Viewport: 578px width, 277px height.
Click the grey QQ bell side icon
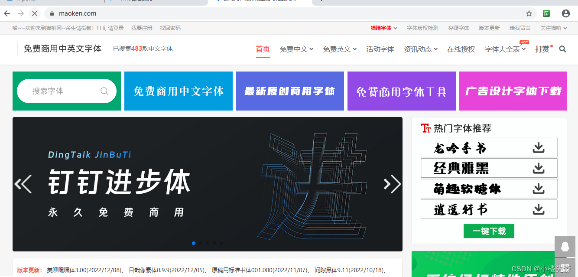pos(565,247)
